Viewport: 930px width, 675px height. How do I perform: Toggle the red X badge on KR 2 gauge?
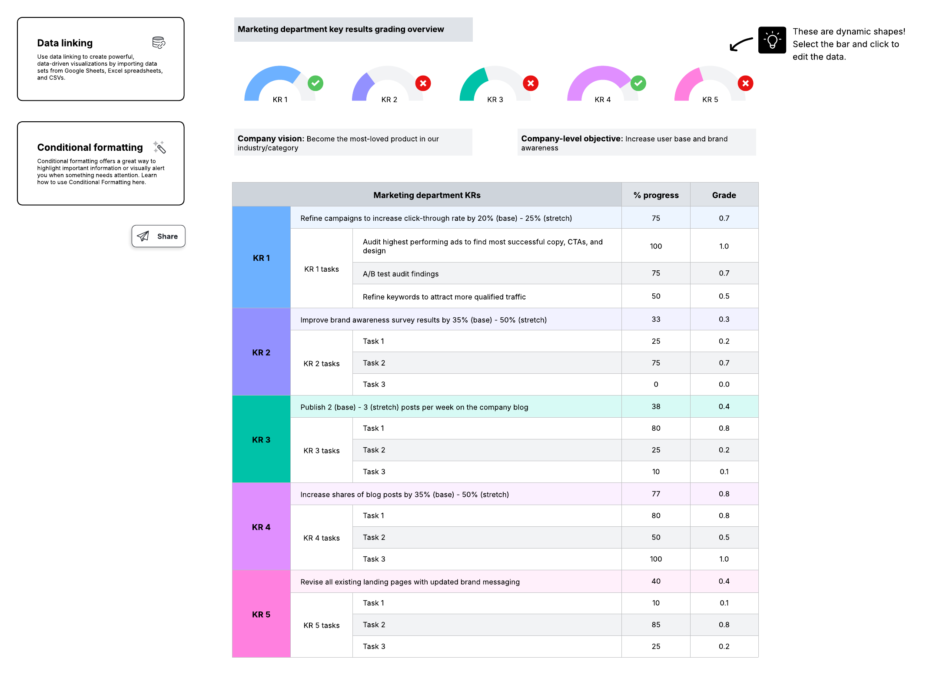point(423,83)
